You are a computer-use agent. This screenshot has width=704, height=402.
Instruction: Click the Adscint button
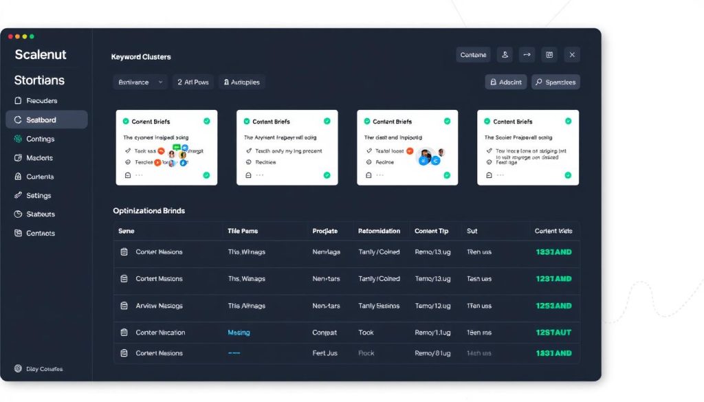point(505,82)
